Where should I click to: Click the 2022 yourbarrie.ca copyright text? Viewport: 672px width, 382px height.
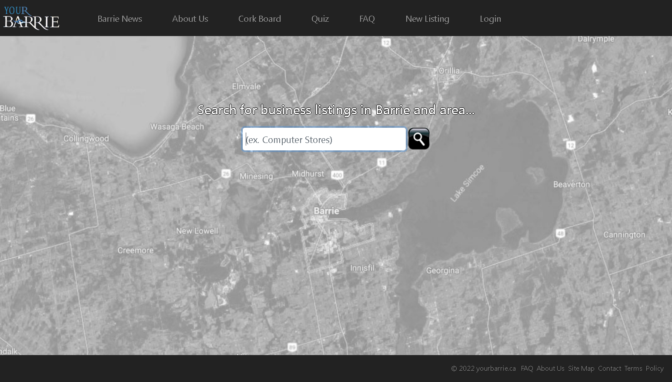(483, 368)
